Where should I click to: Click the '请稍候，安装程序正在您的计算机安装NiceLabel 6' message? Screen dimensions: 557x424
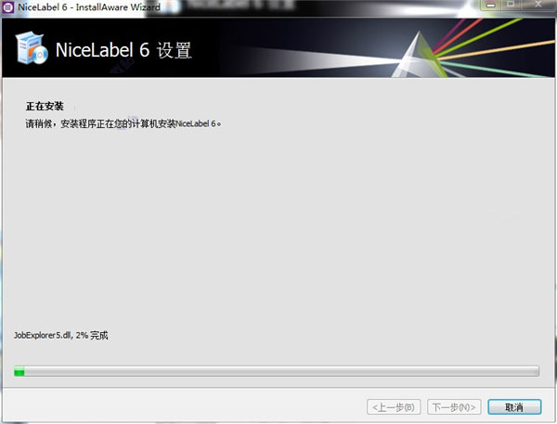click(123, 123)
